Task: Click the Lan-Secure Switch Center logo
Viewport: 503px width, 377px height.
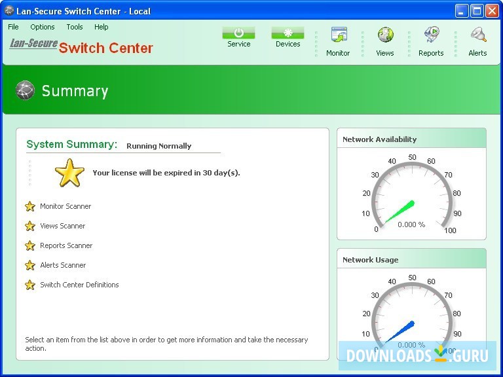Action: (x=81, y=47)
